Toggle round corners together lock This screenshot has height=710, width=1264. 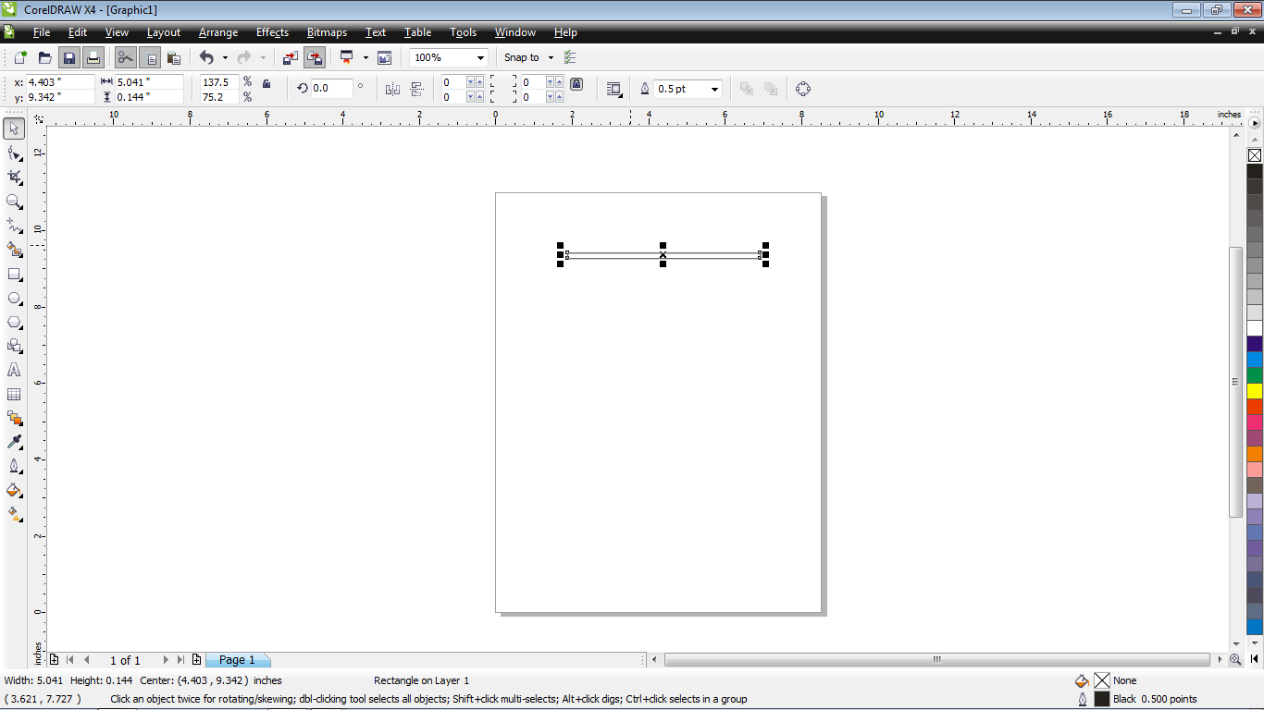pyautogui.click(x=576, y=83)
